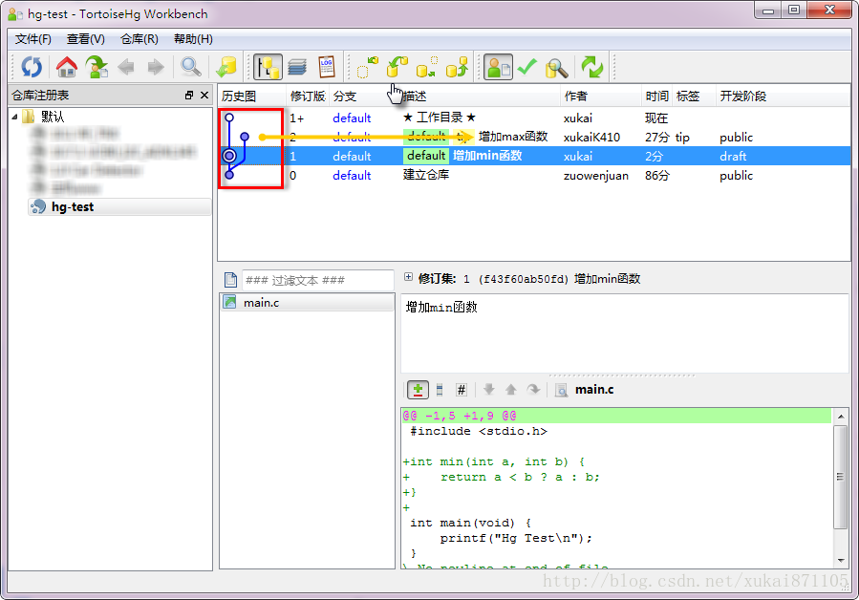This screenshot has width=859, height=600.
Task: Open the 文件(F) menu
Action: tap(32, 39)
